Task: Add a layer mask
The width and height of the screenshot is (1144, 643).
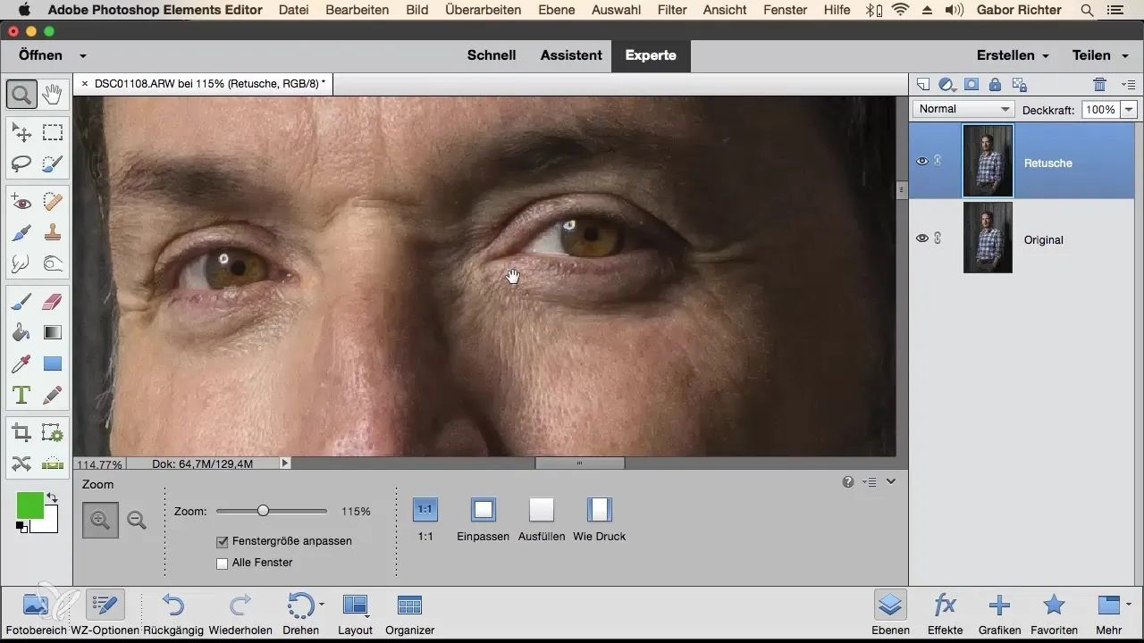Action: (x=972, y=85)
